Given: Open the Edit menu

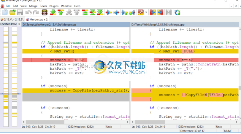Looking at the screenshot, I should coord(15,6).
